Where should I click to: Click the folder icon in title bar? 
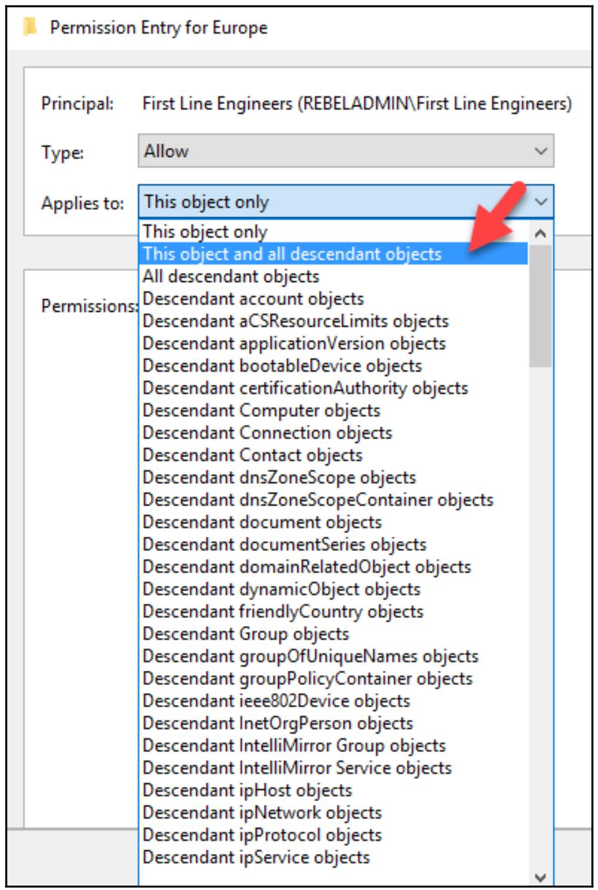[x=29, y=27]
